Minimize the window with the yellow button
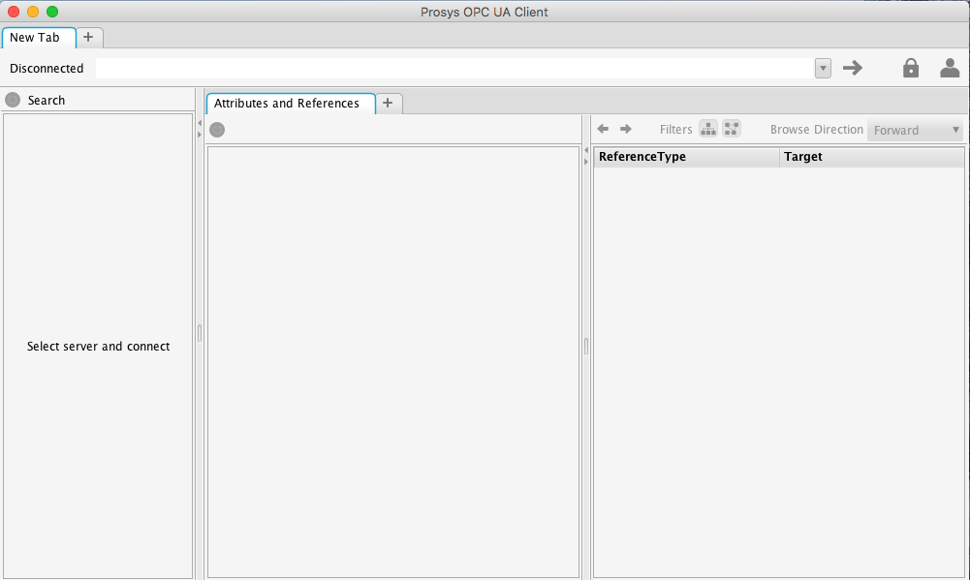This screenshot has height=580, width=970. pyautogui.click(x=33, y=12)
